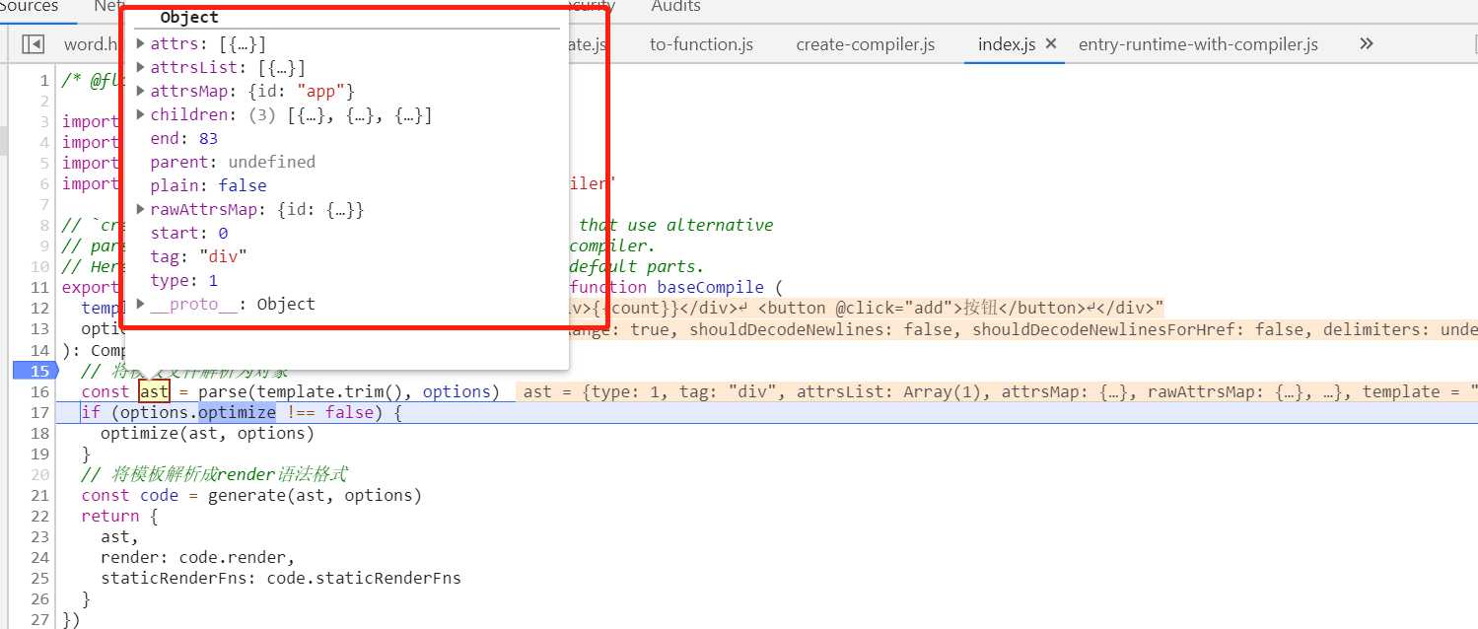This screenshot has height=629, width=1478.
Task: Expand the children array in the popup
Action: (141, 114)
